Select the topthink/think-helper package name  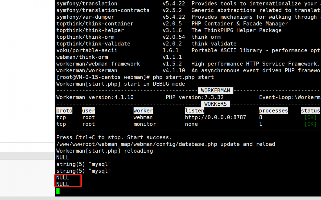click(90, 30)
